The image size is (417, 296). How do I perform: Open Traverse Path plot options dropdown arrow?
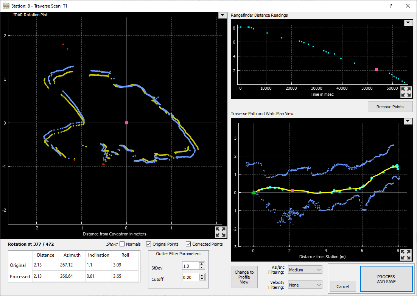click(x=408, y=121)
